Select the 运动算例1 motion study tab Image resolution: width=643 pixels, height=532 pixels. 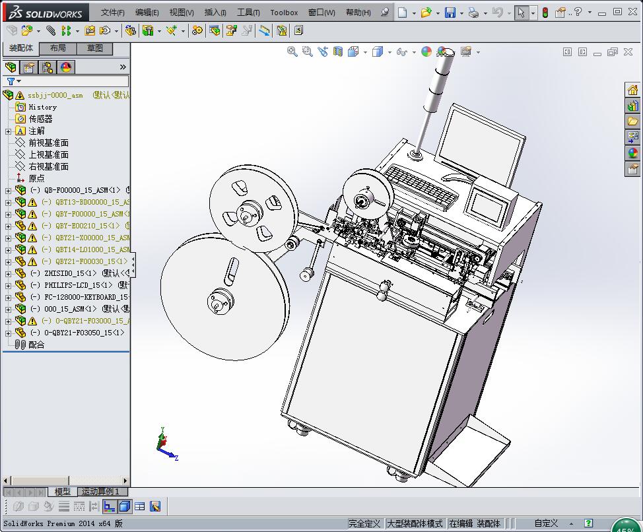pyautogui.click(x=100, y=492)
